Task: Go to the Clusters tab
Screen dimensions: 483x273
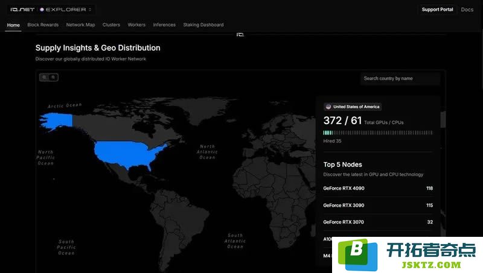Action: [x=111, y=25]
